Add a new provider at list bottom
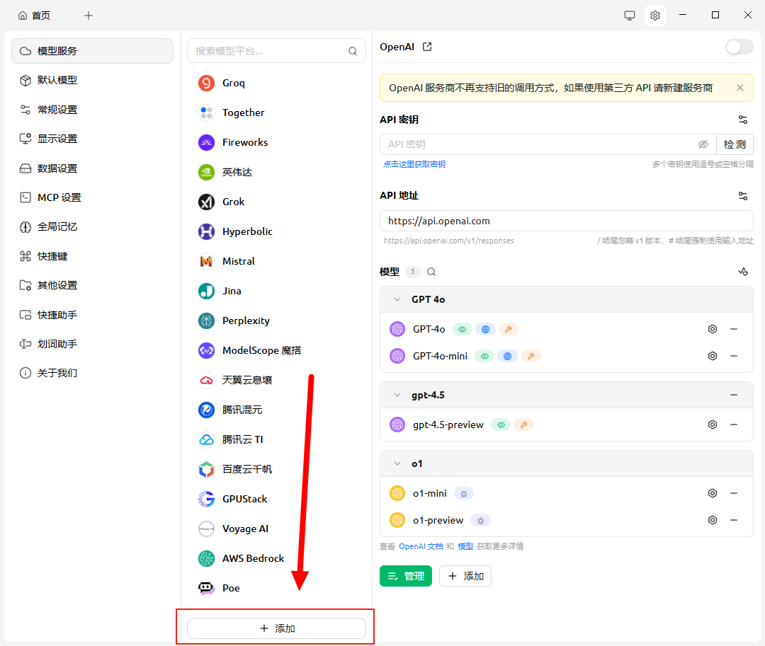The image size is (765, 646). [x=276, y=628]
